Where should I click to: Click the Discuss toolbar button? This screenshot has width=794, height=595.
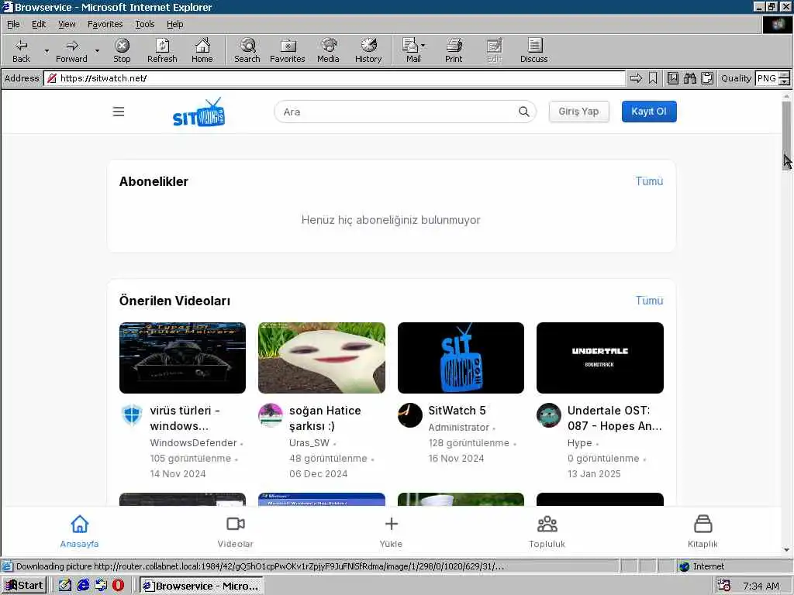click(533, 50)
